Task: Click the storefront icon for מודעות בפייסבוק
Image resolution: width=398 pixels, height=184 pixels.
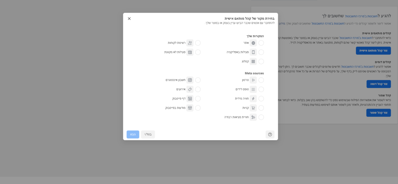Action: pyautogui.click(x=190, y=108)
